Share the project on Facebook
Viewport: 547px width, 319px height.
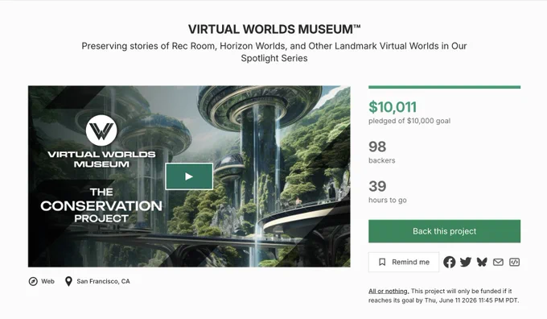pos(450,262)
